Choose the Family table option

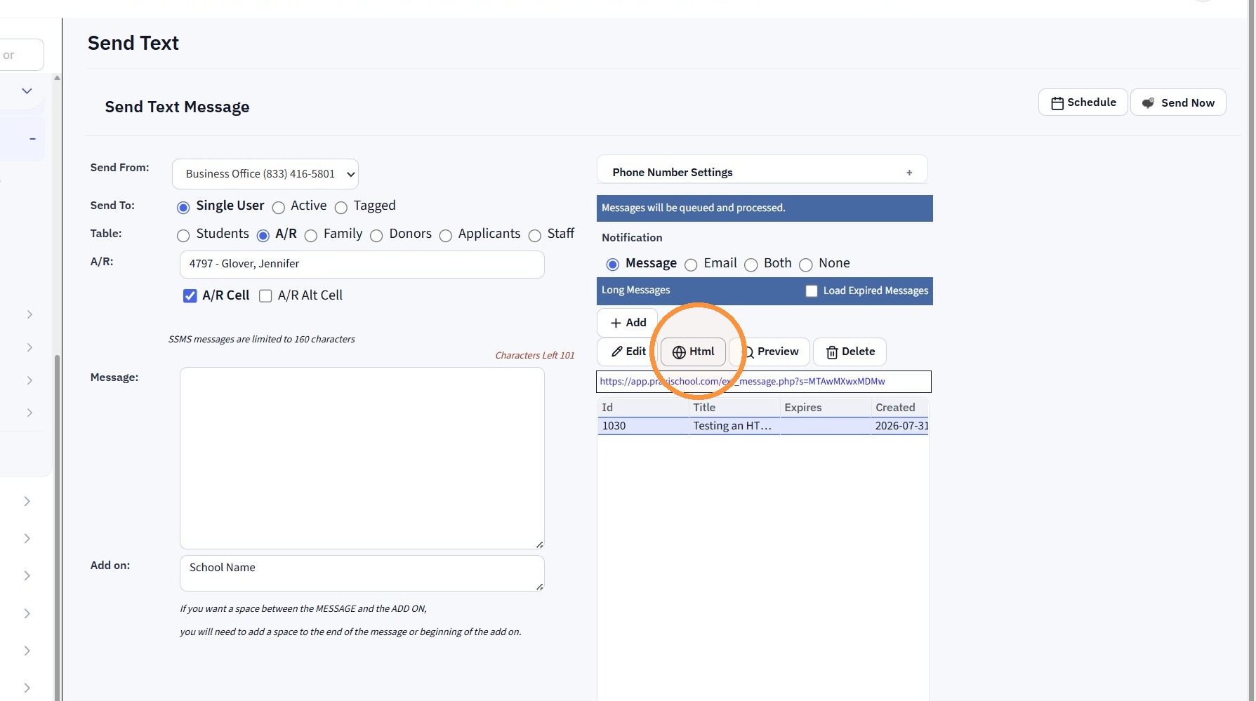tap(311, 235)
